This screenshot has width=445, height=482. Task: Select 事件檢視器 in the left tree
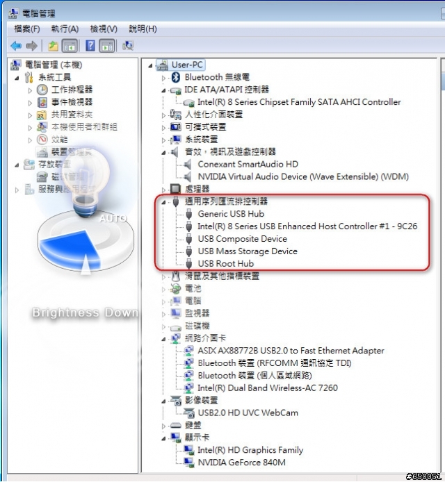(x=72, y=102)
